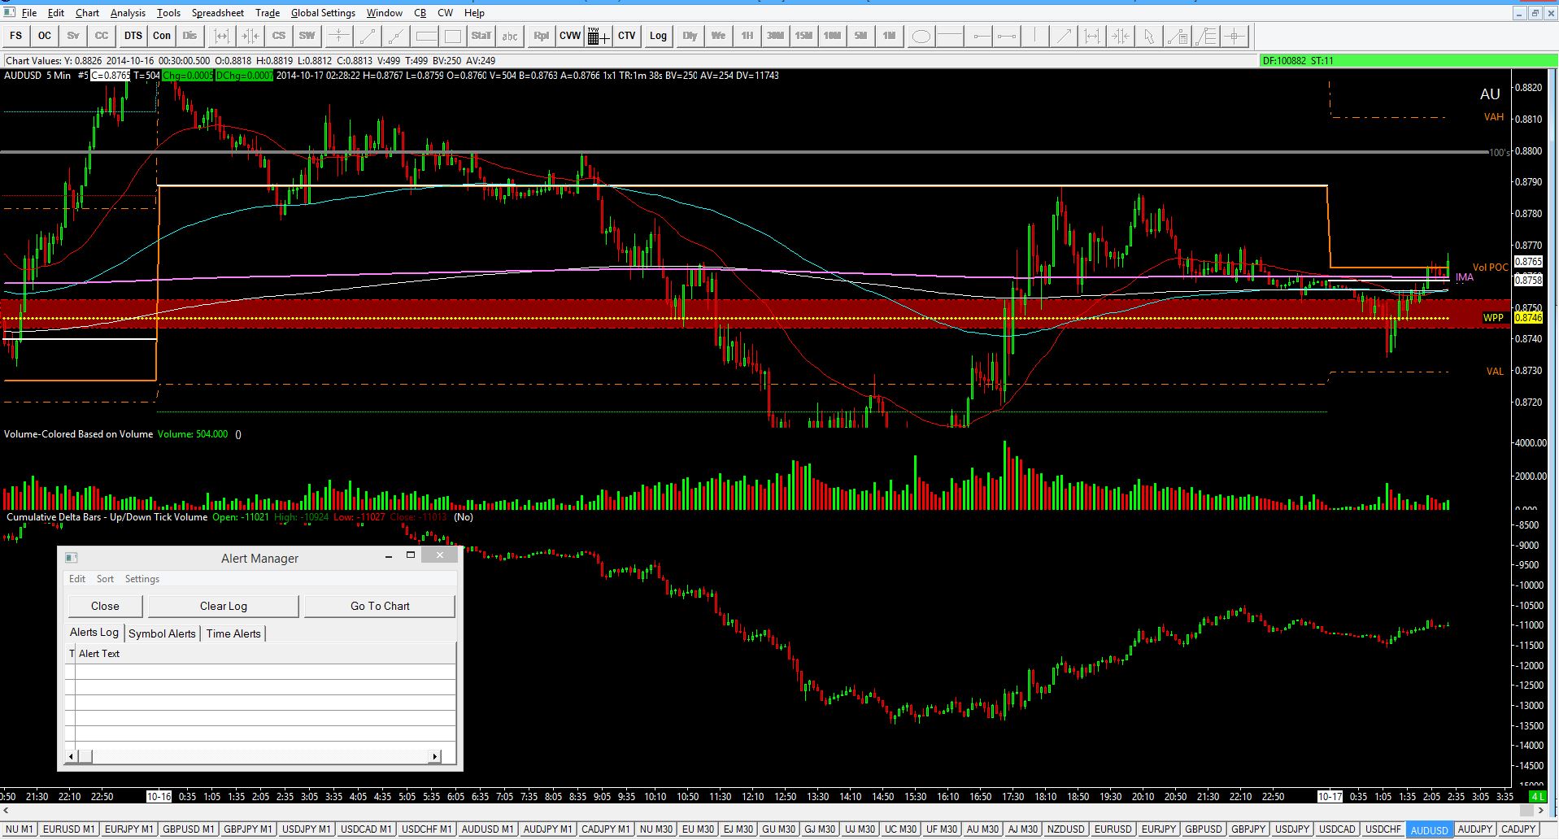This screenshot has width=1559, height=840.
Task: Switch chart to 1H timeframe
Action: coord(747,36)
